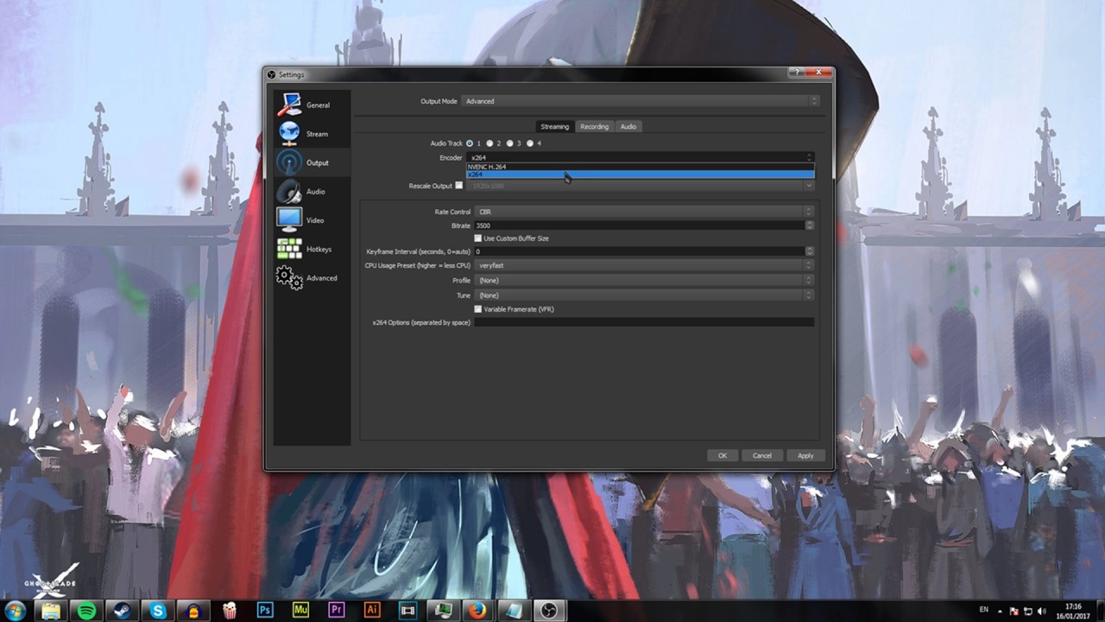This screenshot has width=1105, height=622.
Task: Open the Stream settings section
Action: pos(312,134)
